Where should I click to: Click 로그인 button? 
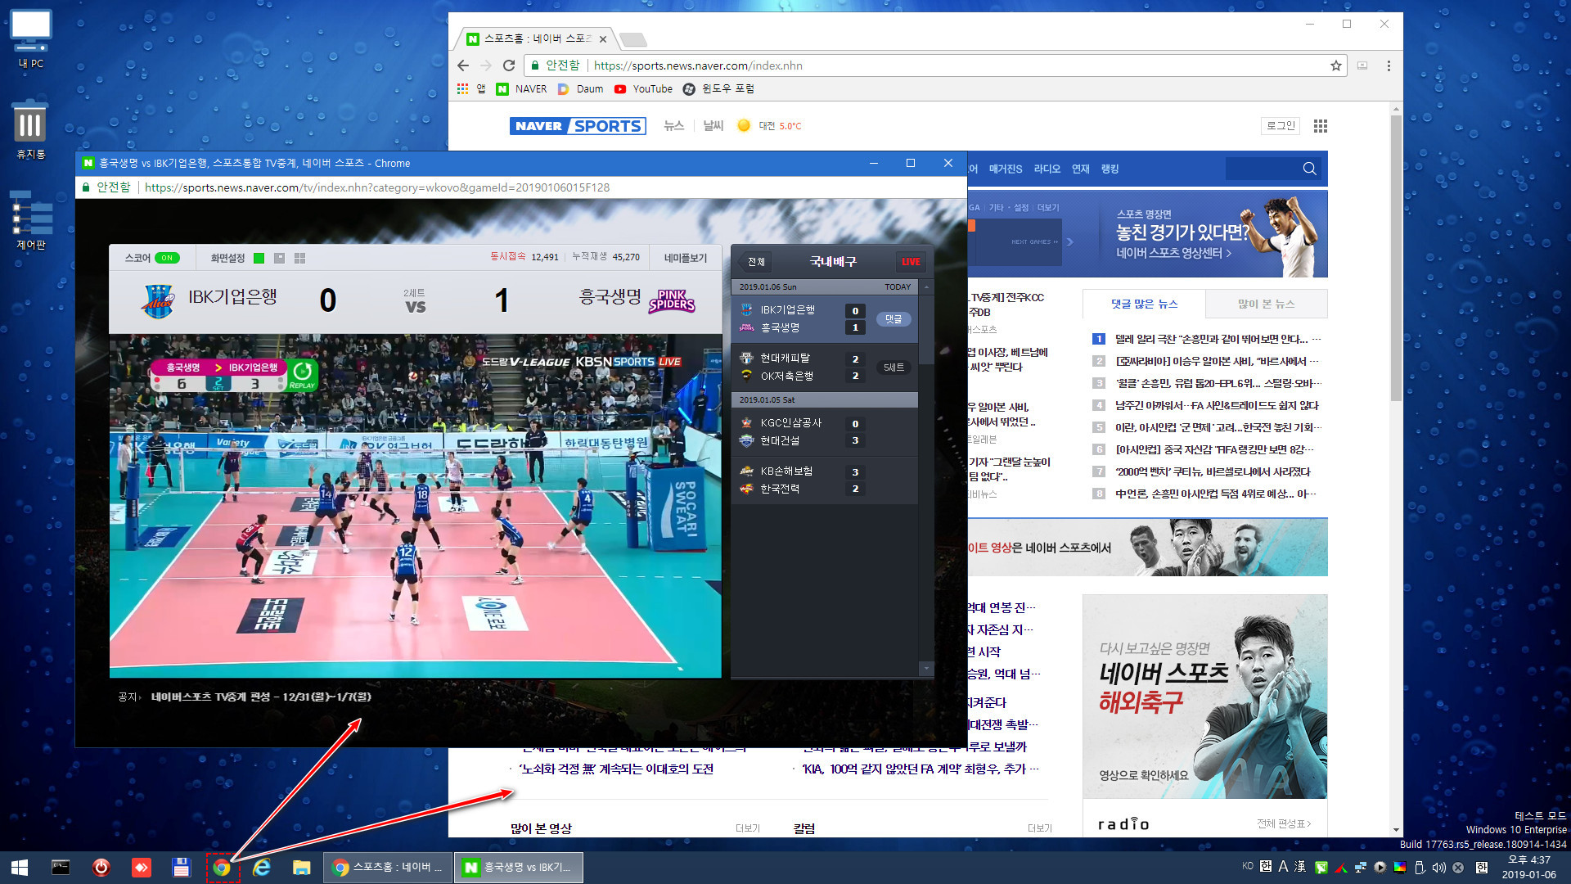pos(1281,125)
